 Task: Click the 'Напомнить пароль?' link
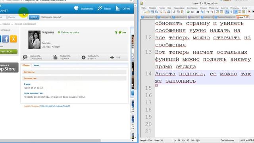click(x=51, y=17)
